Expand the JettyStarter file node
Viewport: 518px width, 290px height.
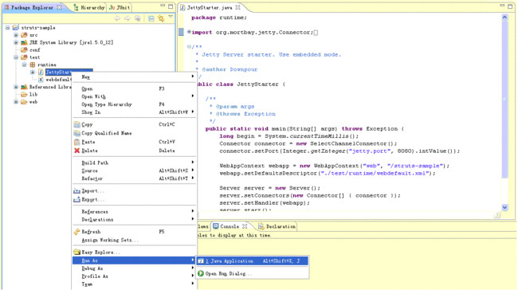[33, 72]
